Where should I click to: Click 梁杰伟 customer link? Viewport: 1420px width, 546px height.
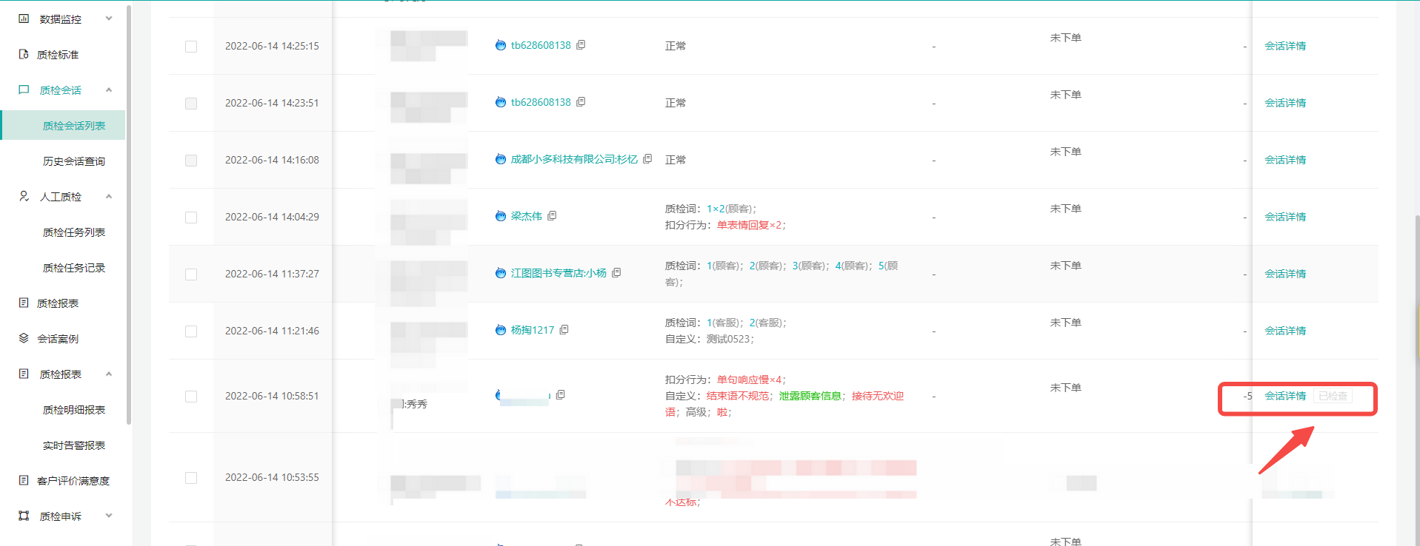526,216
